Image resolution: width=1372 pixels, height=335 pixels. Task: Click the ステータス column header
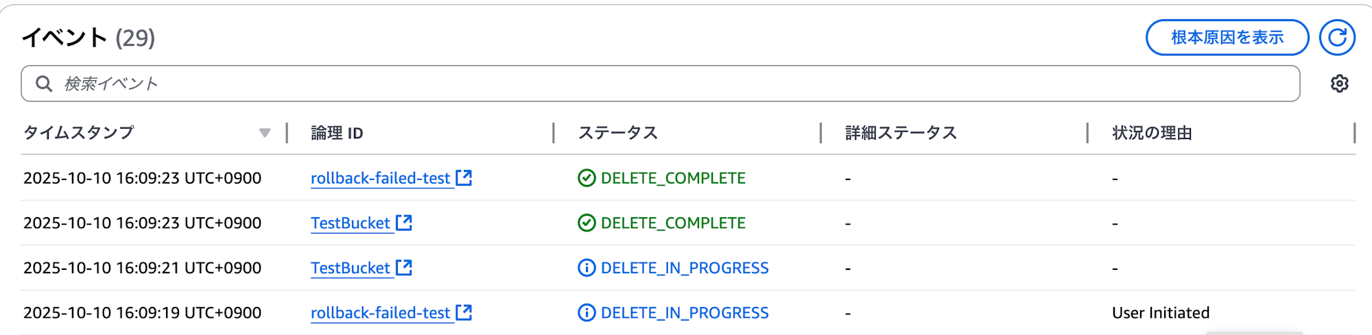click(x=617, y=133)
